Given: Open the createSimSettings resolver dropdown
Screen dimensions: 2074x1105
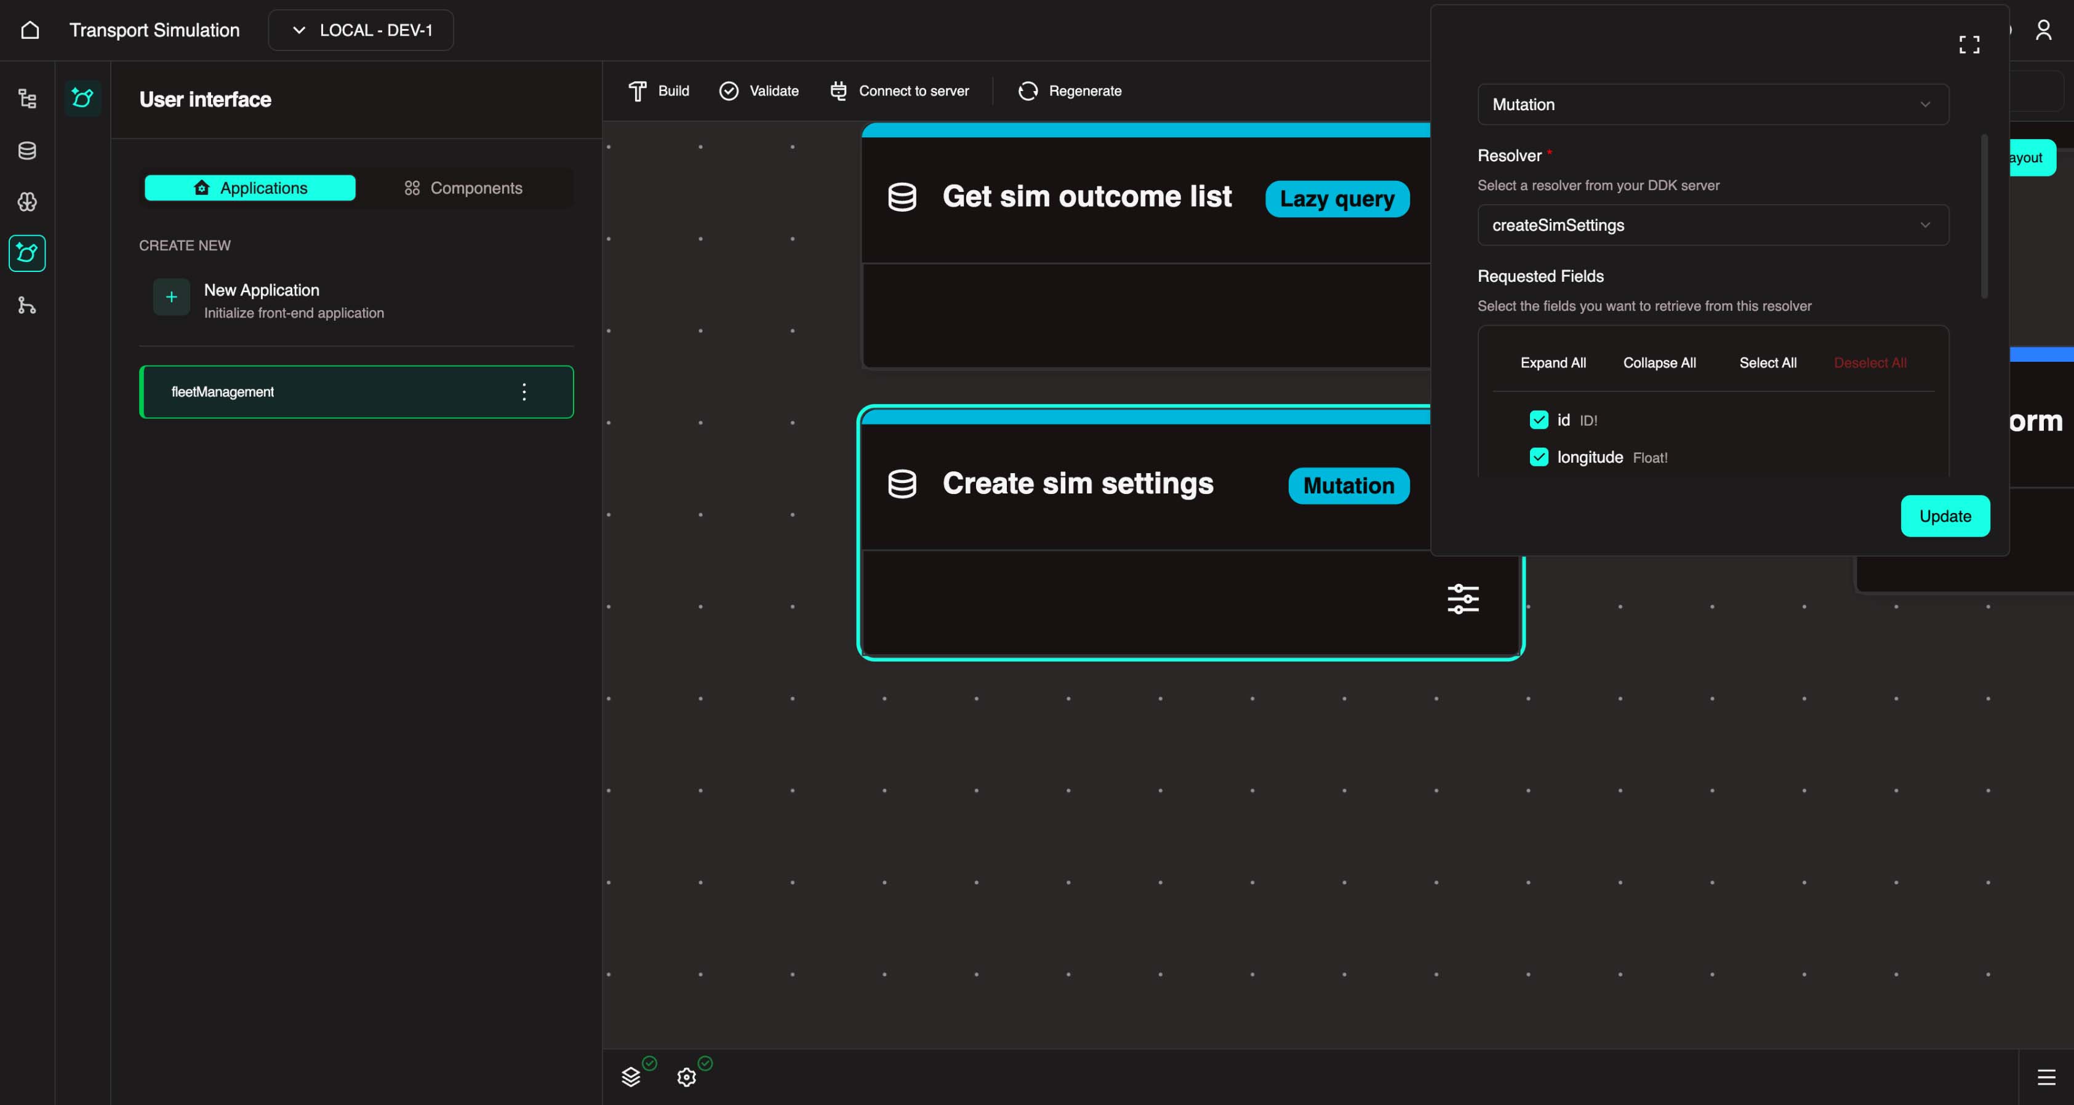Looking at the screenshot, I should click(x=1713, y=225).
